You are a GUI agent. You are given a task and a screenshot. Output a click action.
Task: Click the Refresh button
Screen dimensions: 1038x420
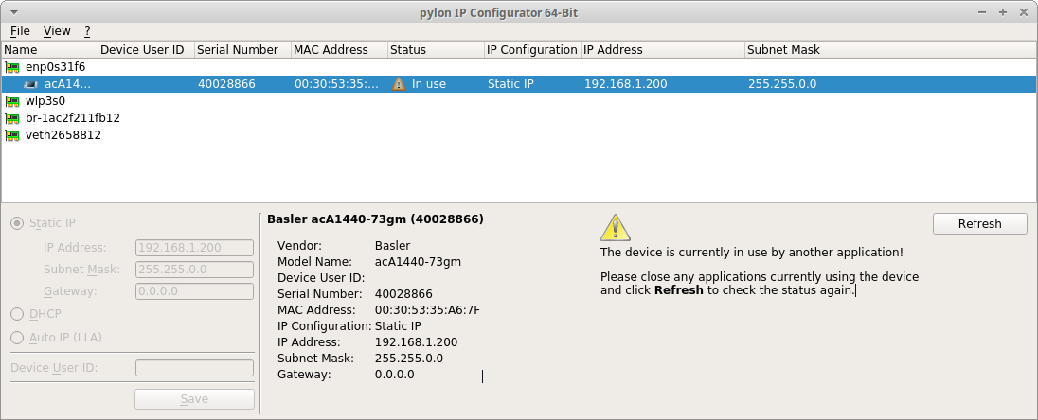tap(979, 223)
